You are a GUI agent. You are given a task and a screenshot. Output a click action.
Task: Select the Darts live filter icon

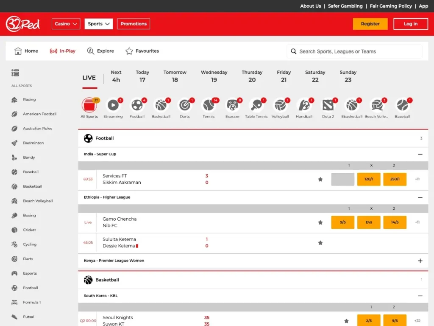tap(185, 105)
